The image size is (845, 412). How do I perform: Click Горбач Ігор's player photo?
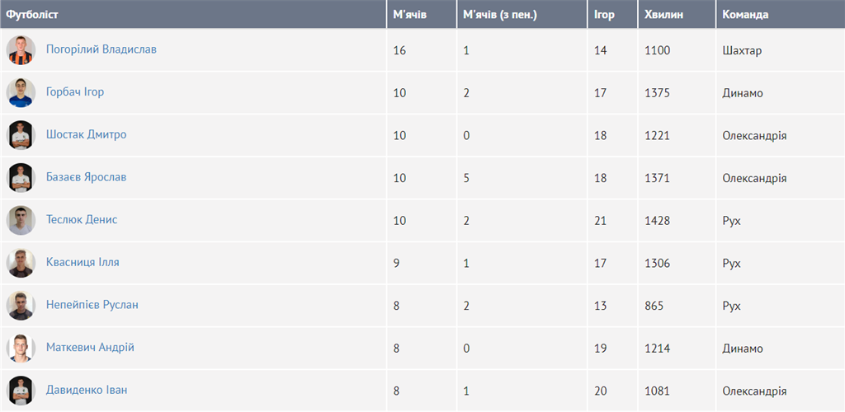(21, 92)
